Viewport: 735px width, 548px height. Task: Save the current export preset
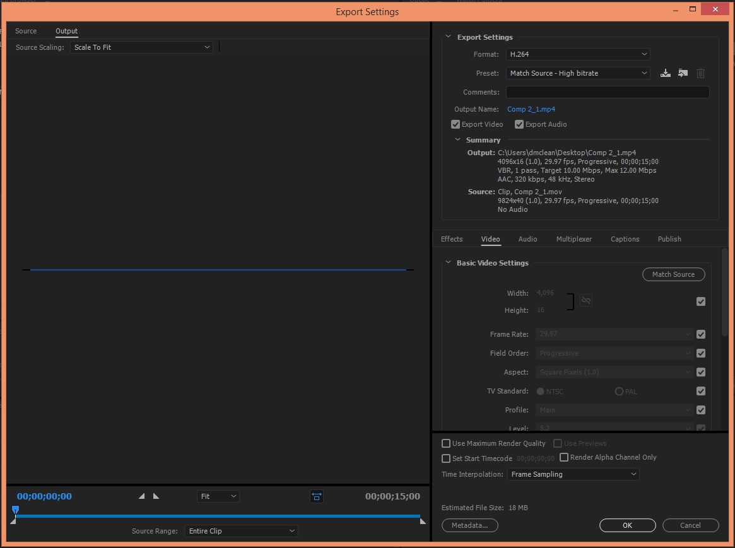[665, 73]
